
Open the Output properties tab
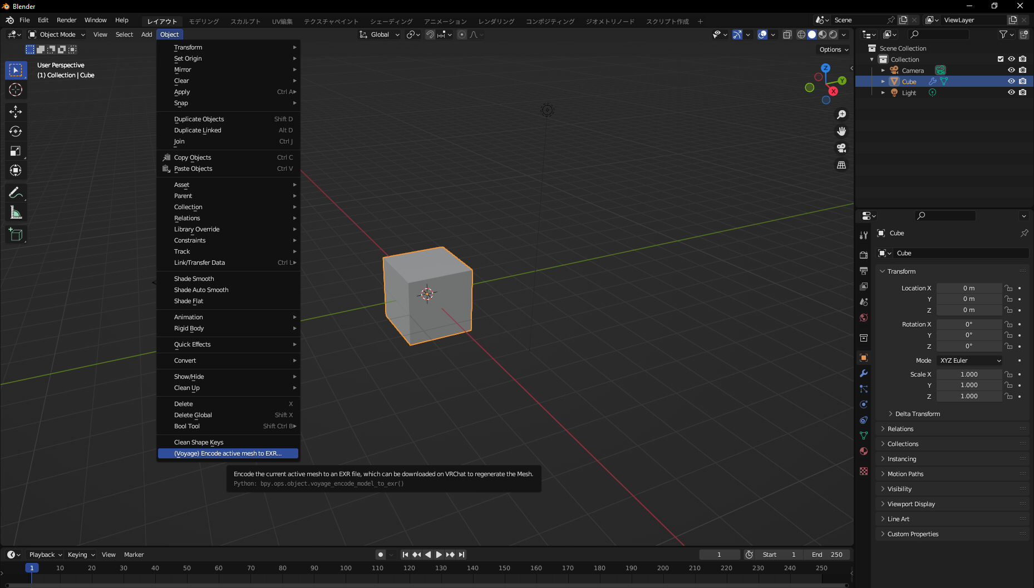point(864,271)
